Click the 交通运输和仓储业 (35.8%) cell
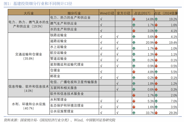 click(x=29, y=56)
